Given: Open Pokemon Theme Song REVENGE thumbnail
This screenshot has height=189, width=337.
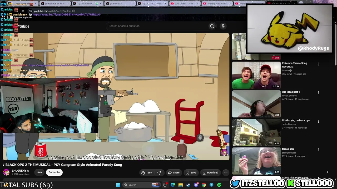Looking at the screenshot, I should point(256,75).
